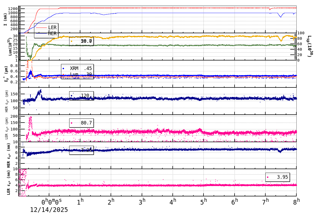This screenshot has height=213, width=316.
Task: Click the I (mA) axis label
Action: point(5,19)
